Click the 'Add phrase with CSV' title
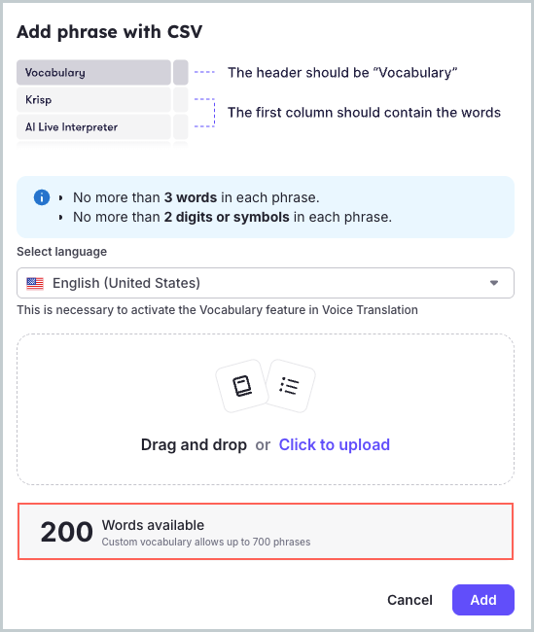 click(109, 32)
